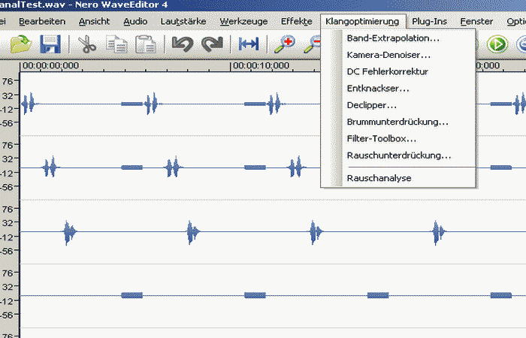Open the Effekte menu
The width and height of the screenshot is (526, 338).
tap(296, 21)
